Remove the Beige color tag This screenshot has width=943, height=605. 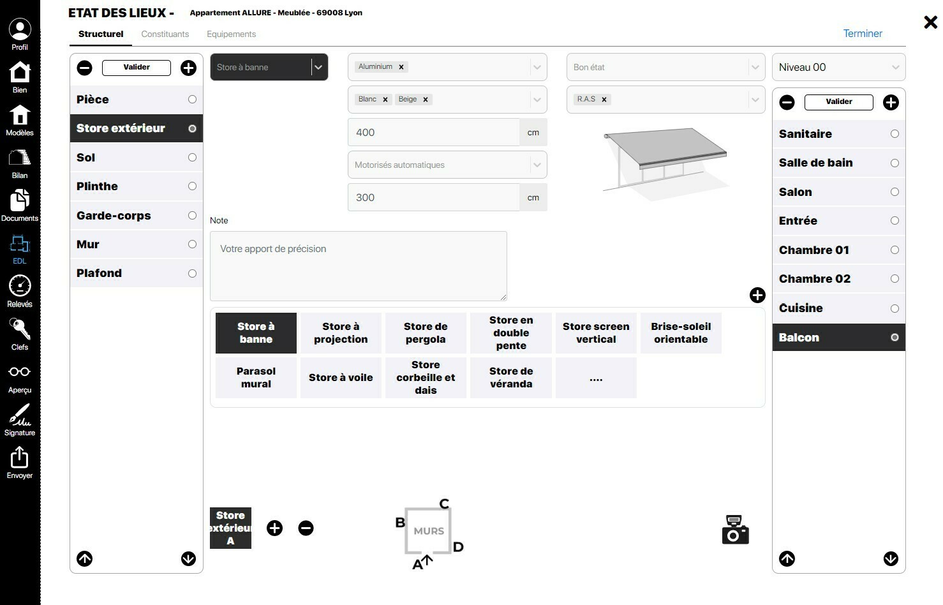[x=426, y=100]
